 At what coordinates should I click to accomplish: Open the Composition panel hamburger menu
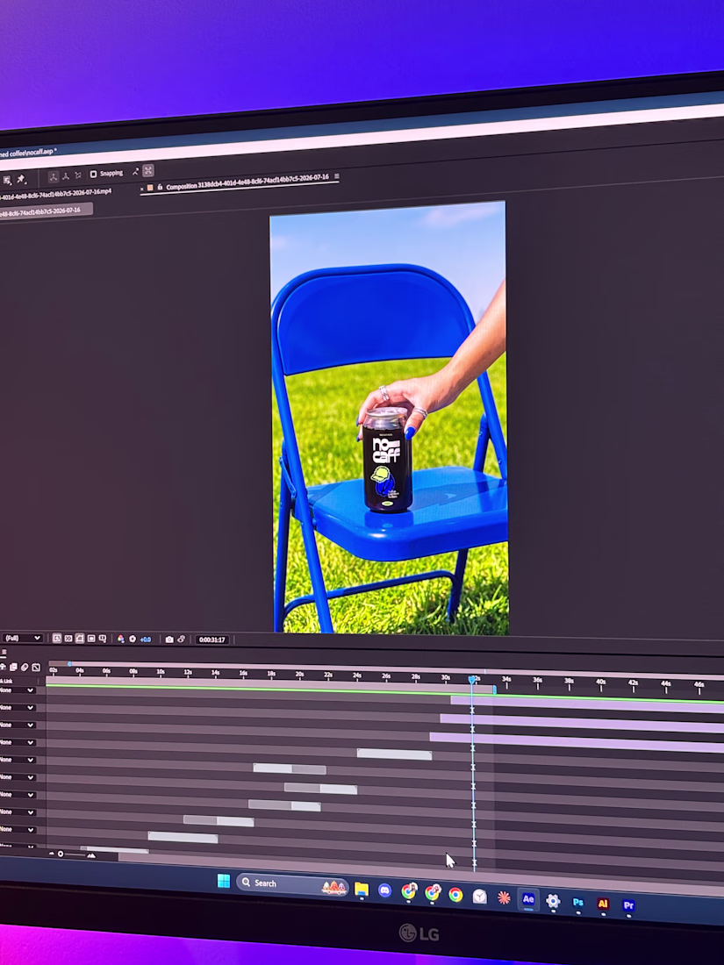pos(337,176)
